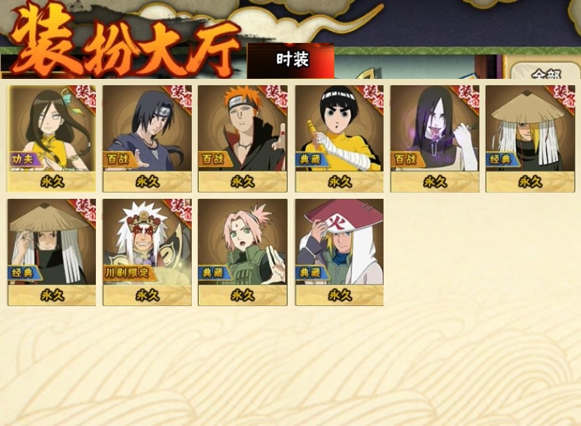Click 永久 bar under the 火 hat costume
Screen dimensions: 581x426
tap(339, 295)
